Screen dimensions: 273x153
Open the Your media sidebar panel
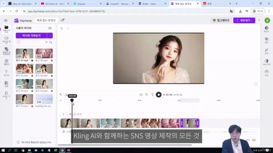point(6,29)
